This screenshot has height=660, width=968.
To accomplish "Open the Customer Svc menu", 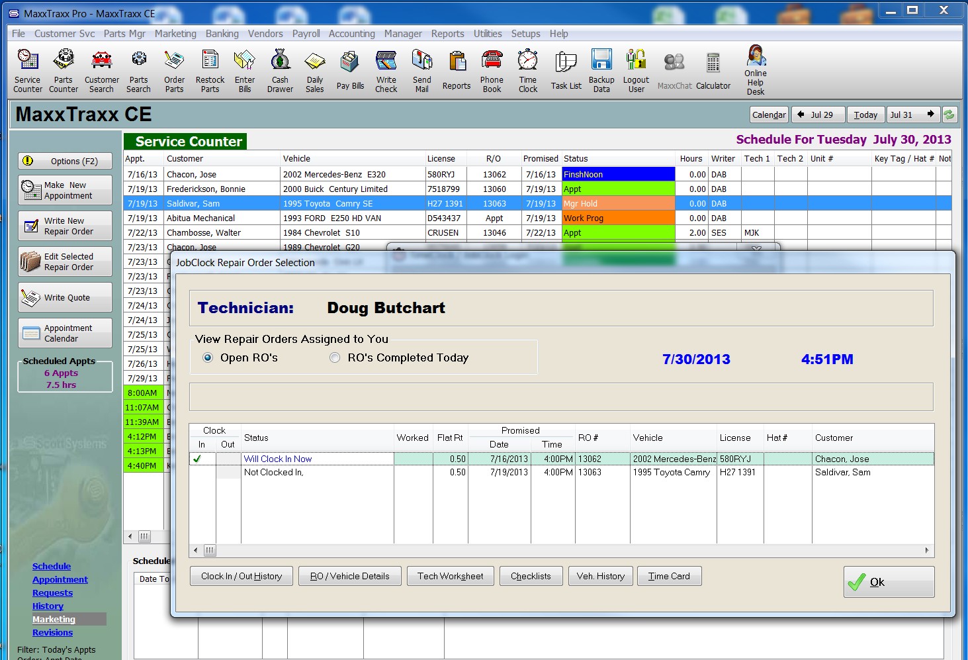I will [65, 34].
